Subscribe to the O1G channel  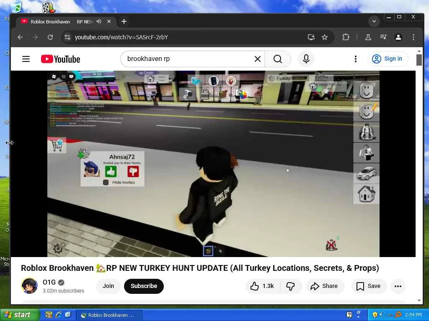144,286
